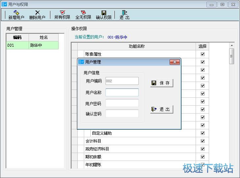Click the 功能名称 column header

pos(136,46)
